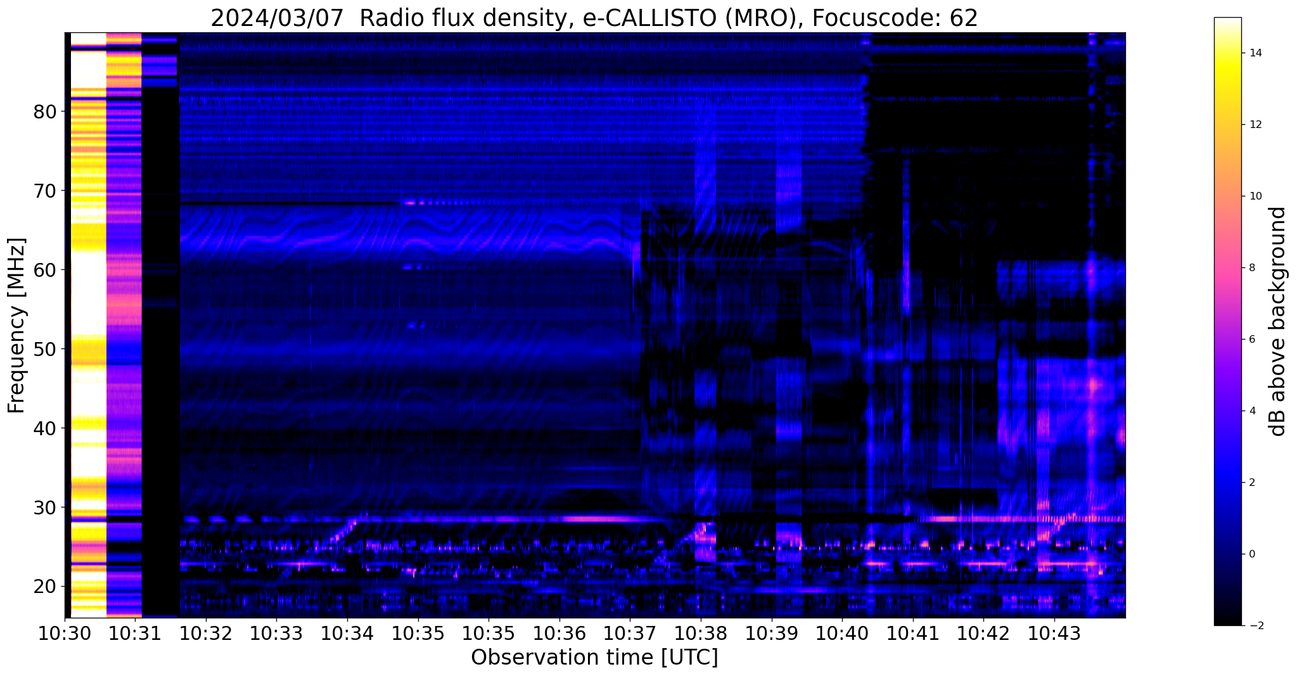The height and width of the screenshot is (676, 1297).
Task: Click the 10:40 time tick label
Action: [842, 634]
